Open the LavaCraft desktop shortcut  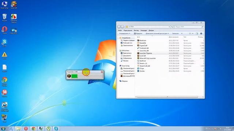click(14, 5)
